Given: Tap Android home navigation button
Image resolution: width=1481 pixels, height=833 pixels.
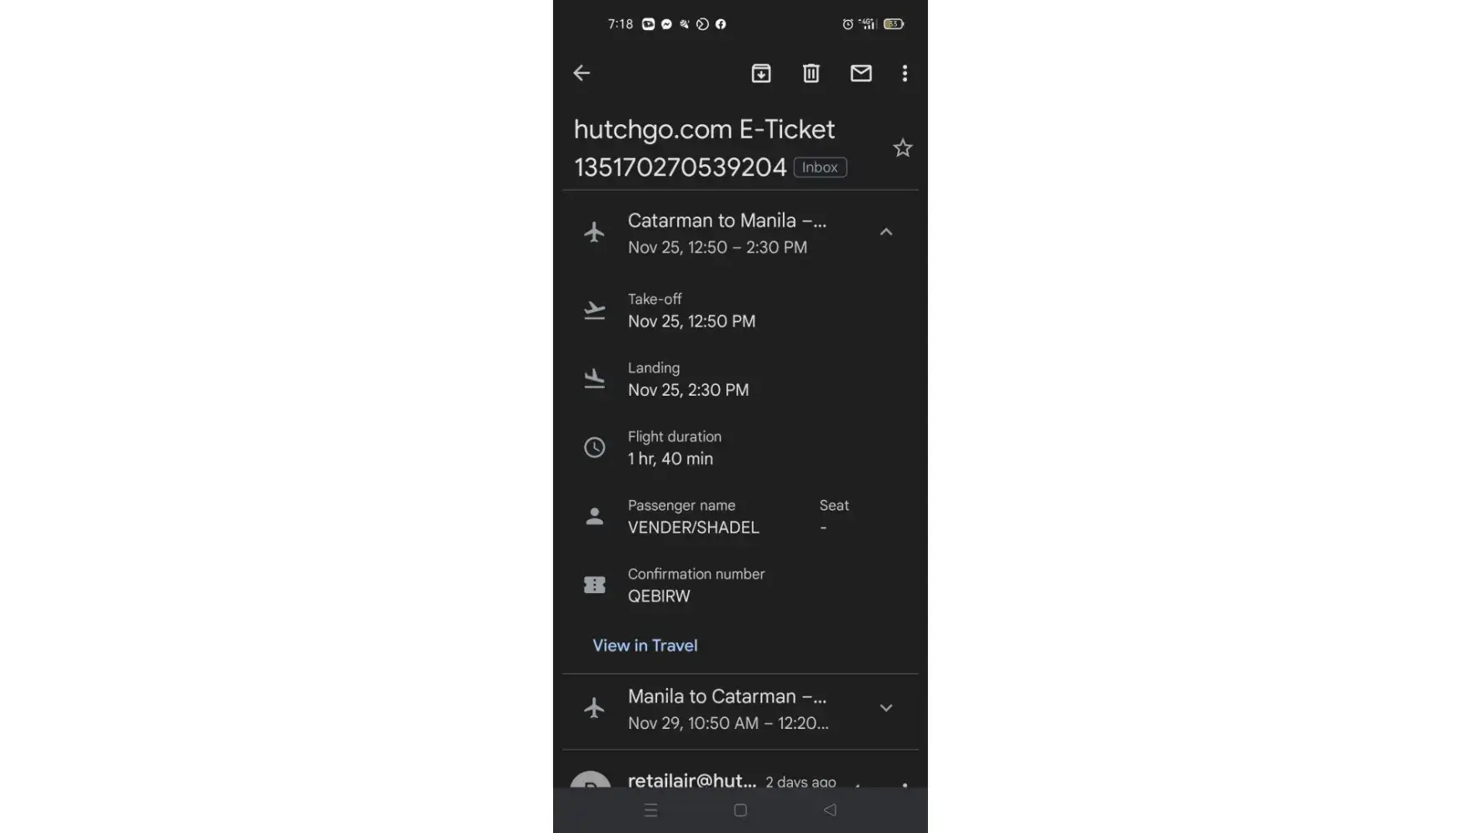Looking at the screenshot, I should point(740,810).
